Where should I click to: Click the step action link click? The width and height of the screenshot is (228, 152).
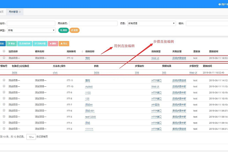tap(55, 73)
